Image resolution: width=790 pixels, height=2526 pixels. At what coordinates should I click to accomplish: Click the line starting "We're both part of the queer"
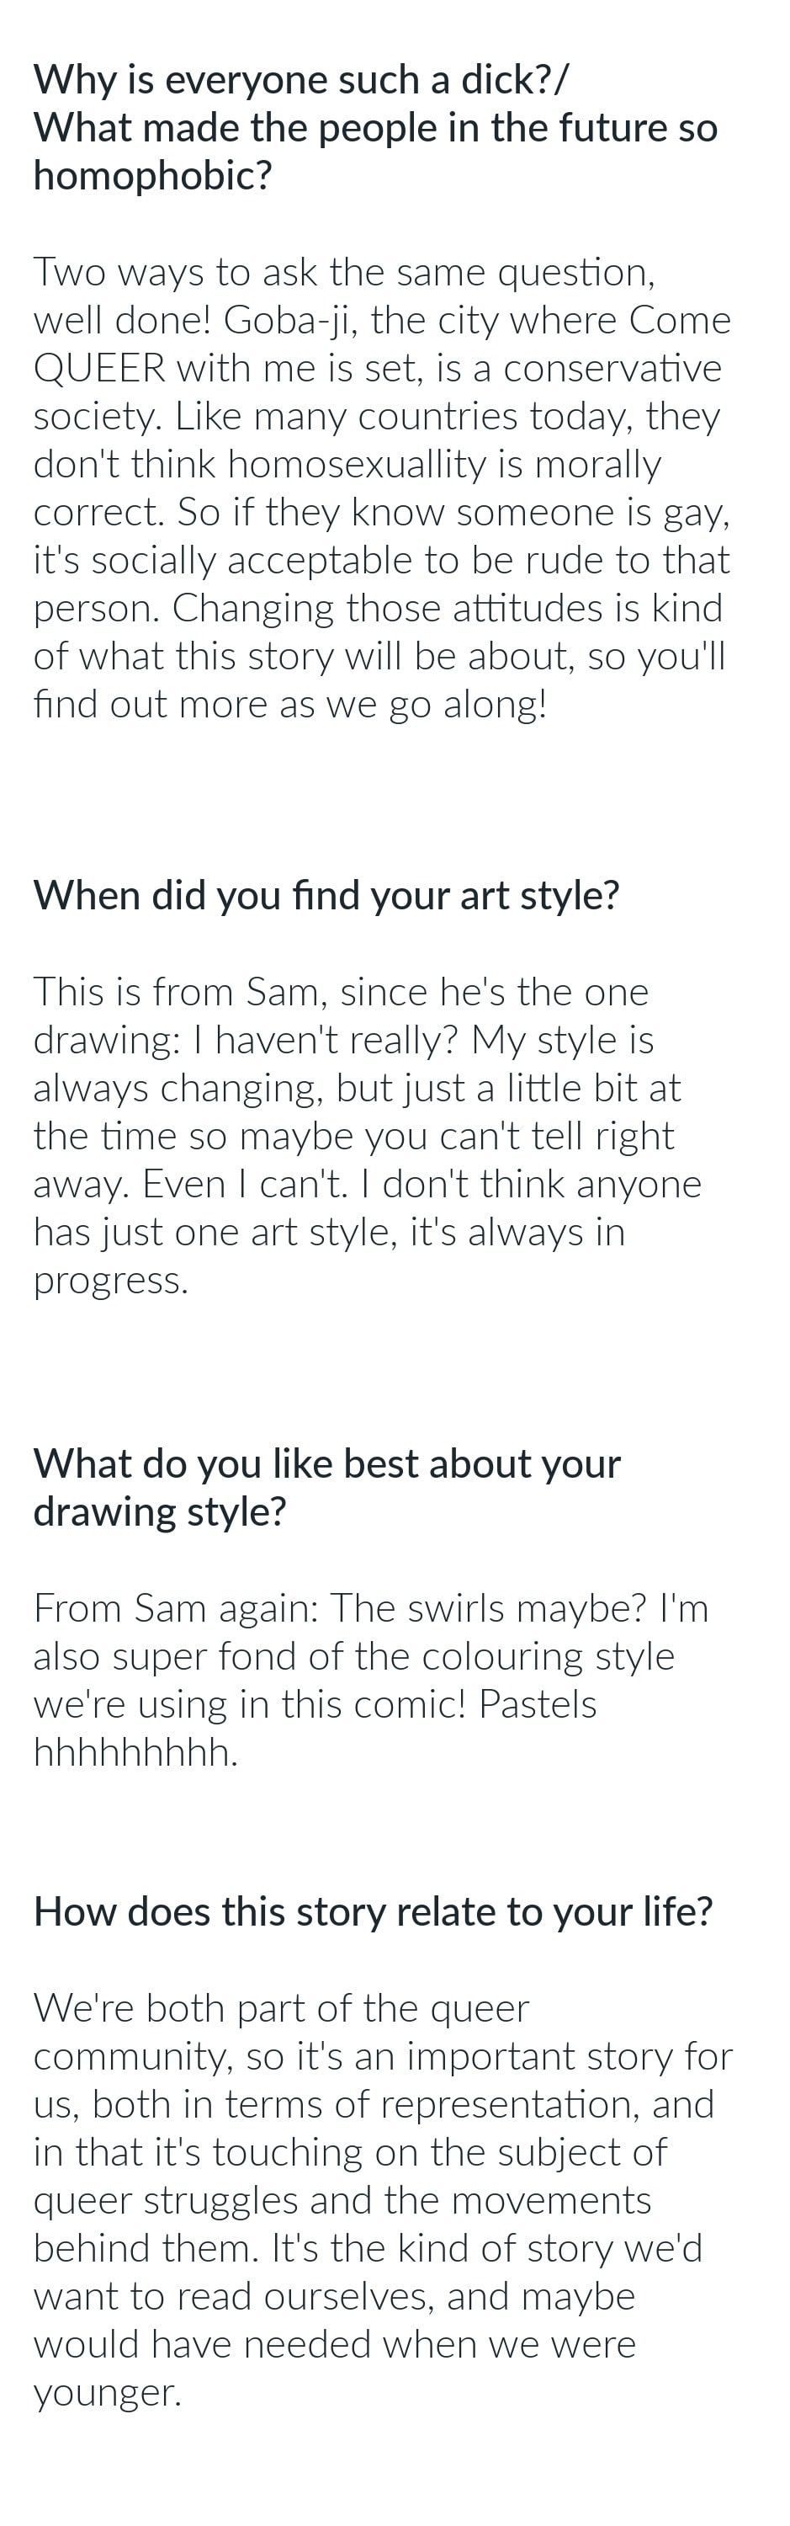coord(281,2008)
